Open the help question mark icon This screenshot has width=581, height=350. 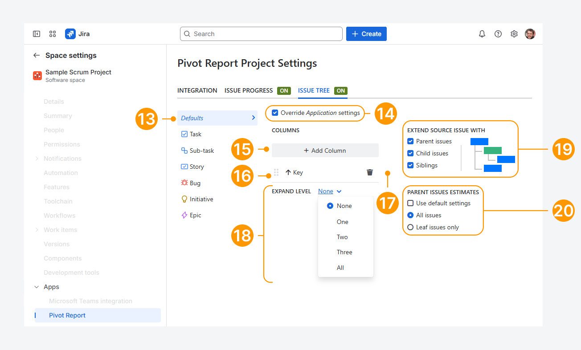[498, 34]
